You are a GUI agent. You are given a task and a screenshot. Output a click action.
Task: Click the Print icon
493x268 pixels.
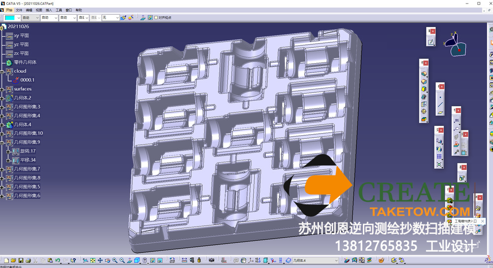tap(29, 260)
